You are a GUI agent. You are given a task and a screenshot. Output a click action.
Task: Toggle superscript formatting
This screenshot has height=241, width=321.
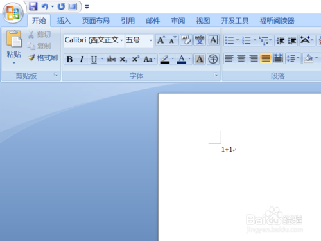(x=135, y=59)
